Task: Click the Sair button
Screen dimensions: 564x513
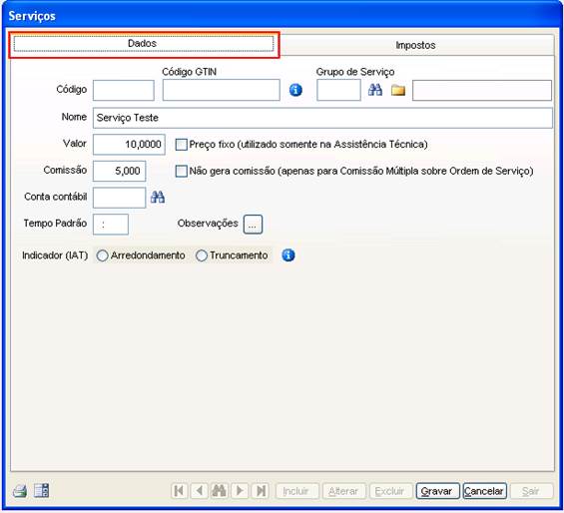Action: (532, 491)
